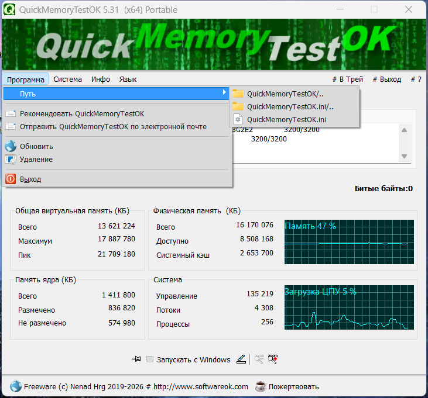Image resolution: width=428 pixels, height=398 pixels.
Task: Click the globe icon in the footer
Action: tap(16, 386)
